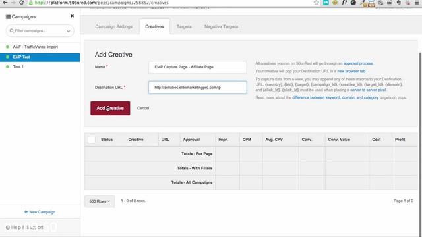Bookmark this page with the star icon

pos(316,3)
